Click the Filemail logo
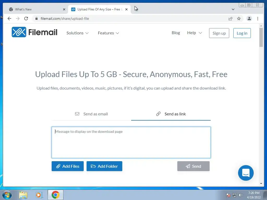Viewport: 267px width, 200px height. point(34,32)
